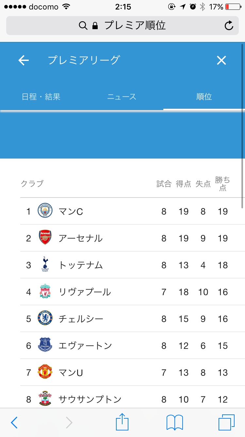Tap the Tottenham club crest

45,265
